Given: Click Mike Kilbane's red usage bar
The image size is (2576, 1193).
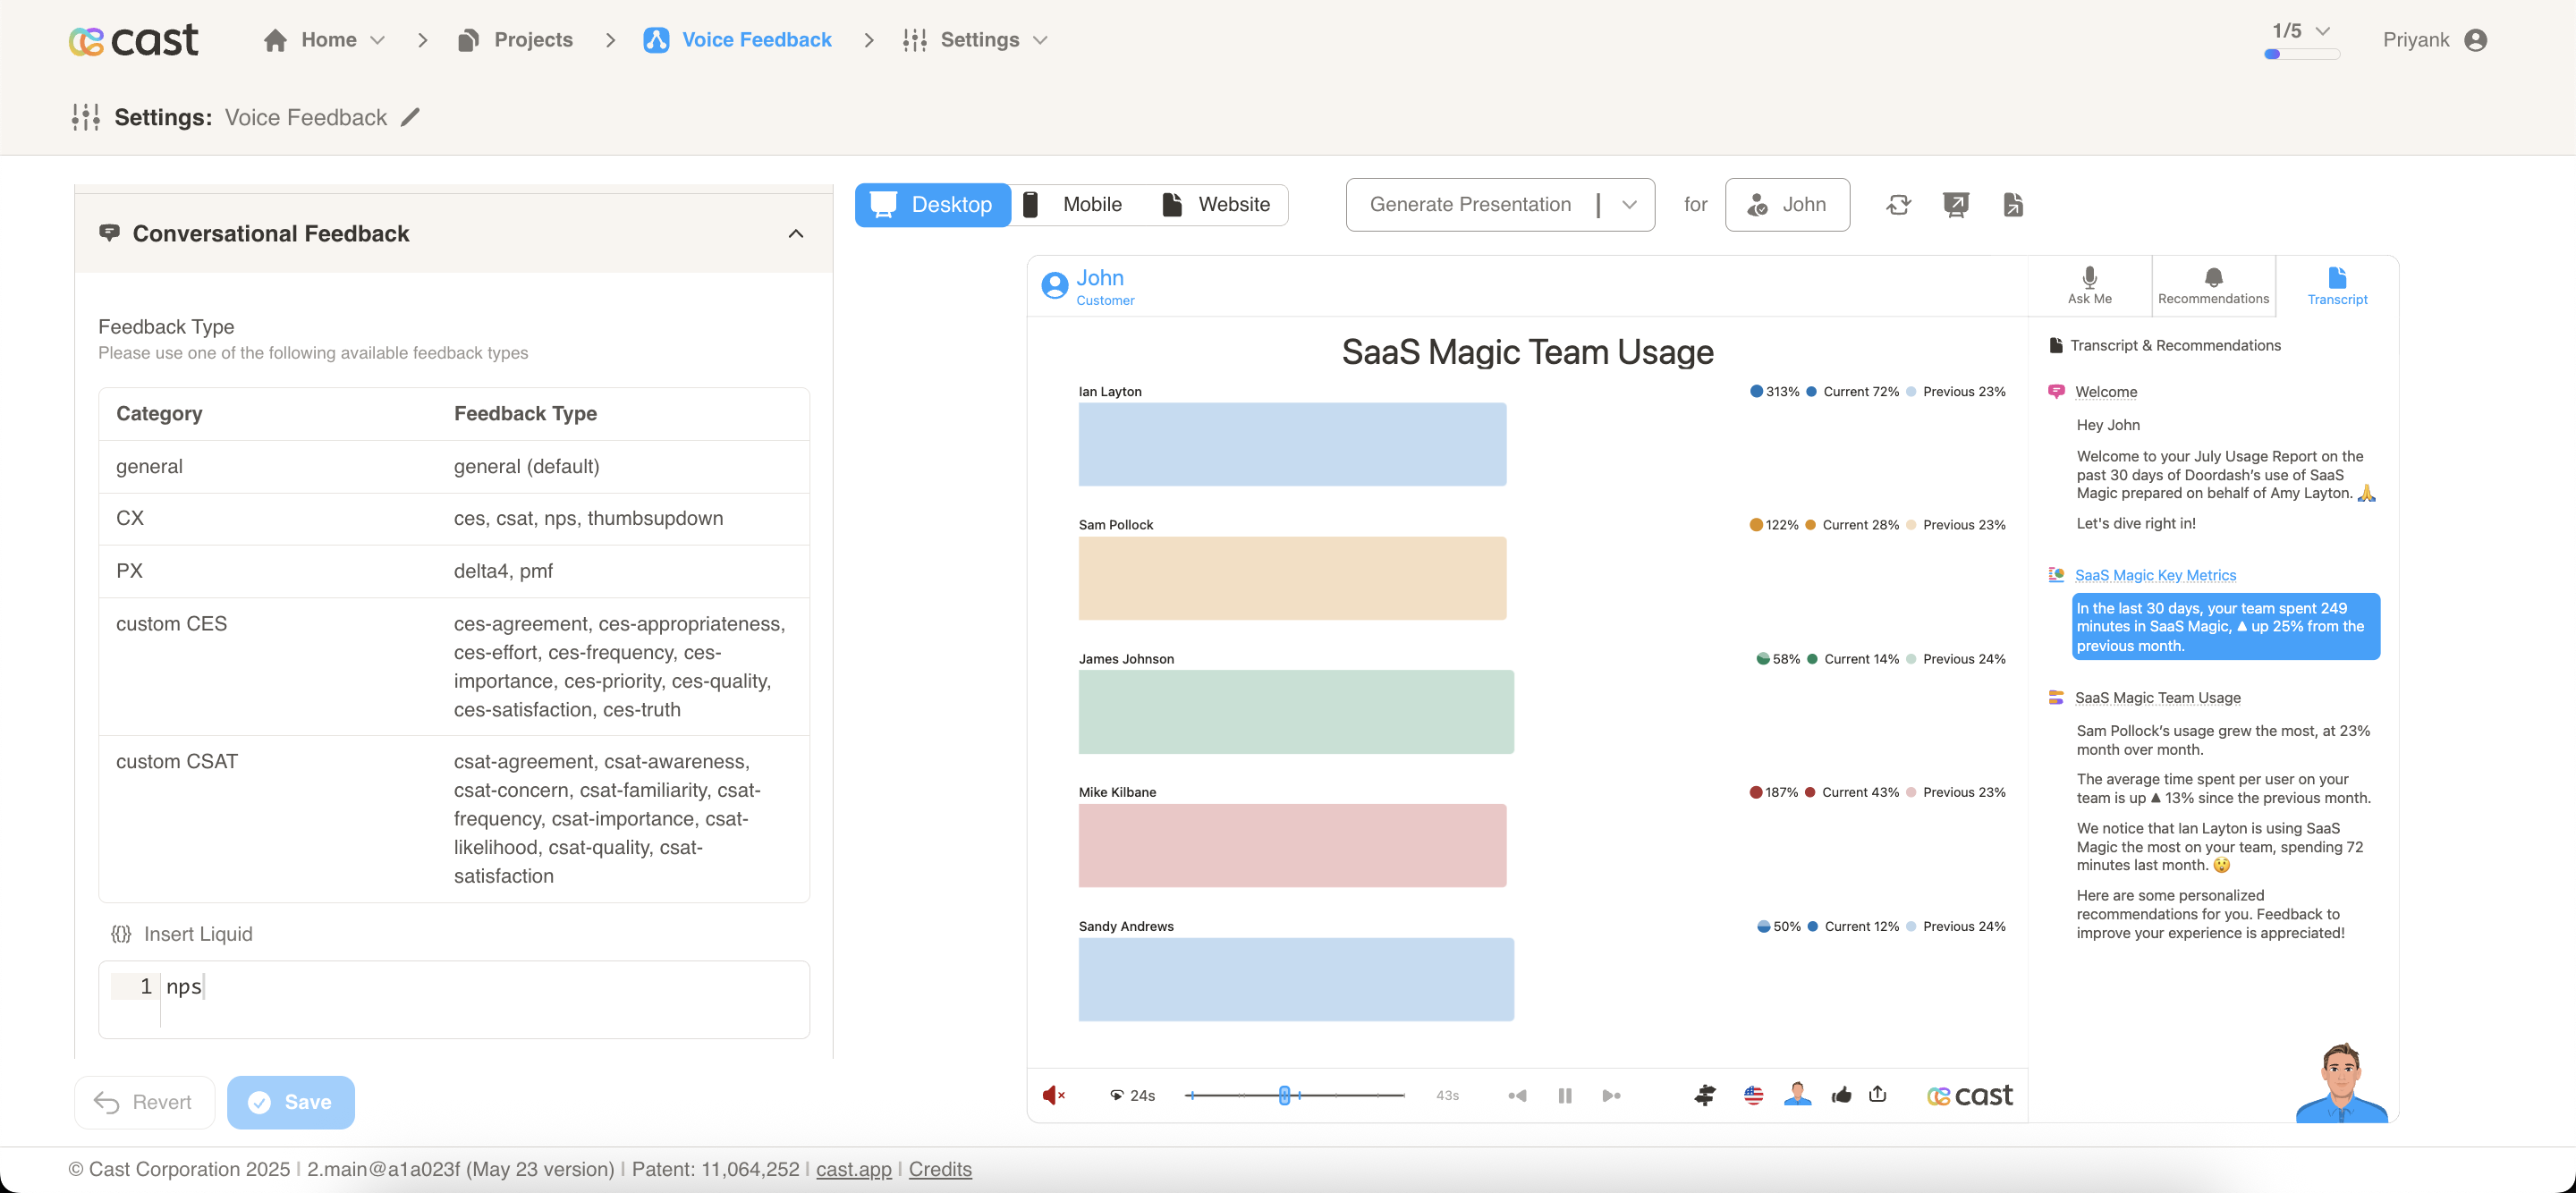Looking at the screenshot, I should point(1292,845).
